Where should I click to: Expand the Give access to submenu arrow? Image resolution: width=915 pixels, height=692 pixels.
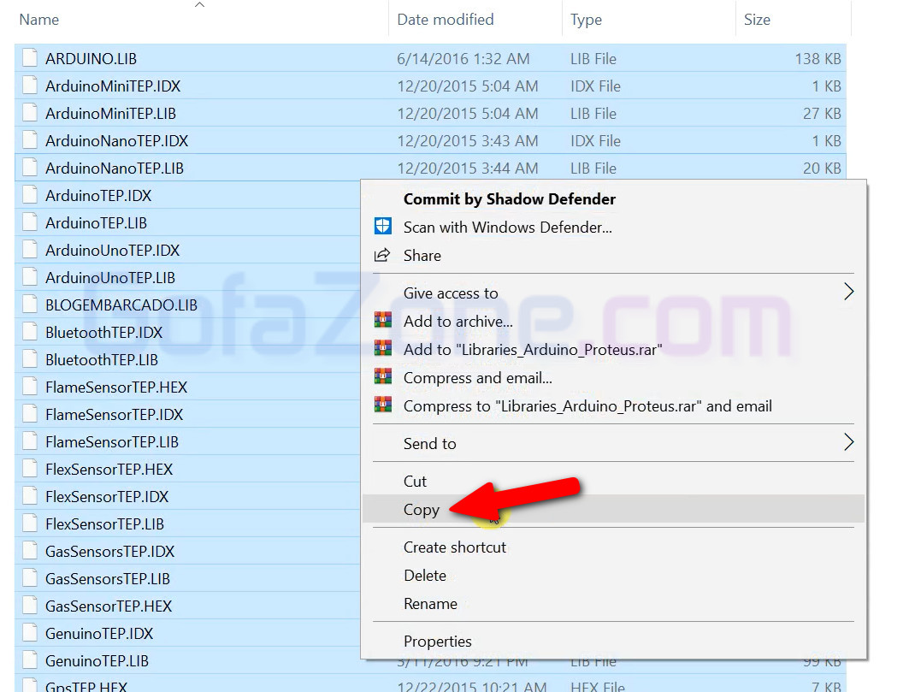848,293
